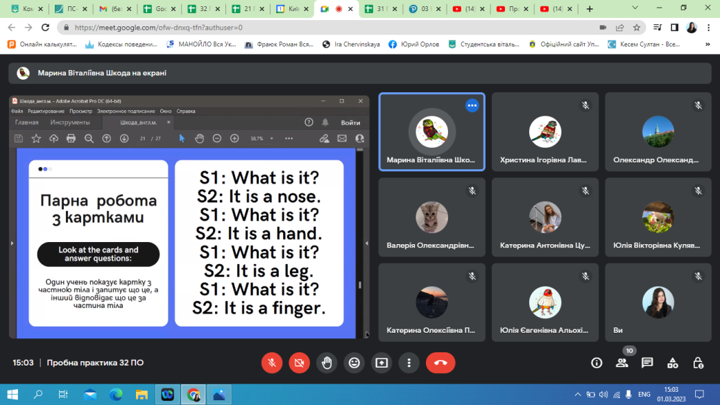Open the emoji reactions panel
Image resolution: width=720 pixels, height=405 pixels.
pos(354,363)
